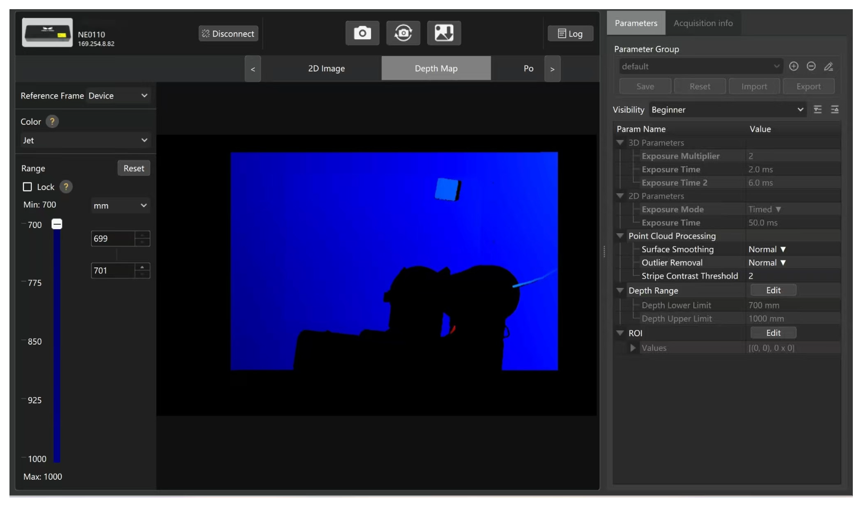The image size is (862, 506).
Task: Collapse the Point Cloud Processing group
Action: [x=620, y=236]
